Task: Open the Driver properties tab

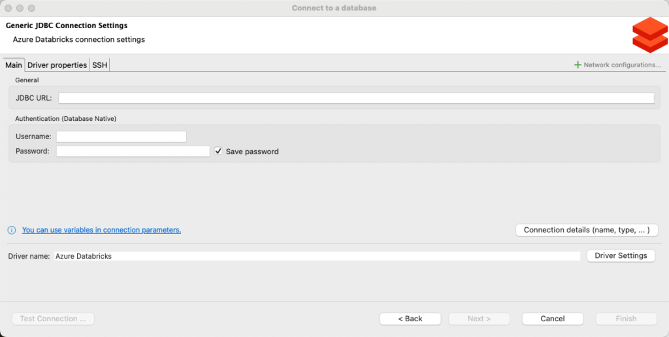Action: click(57, 65)
